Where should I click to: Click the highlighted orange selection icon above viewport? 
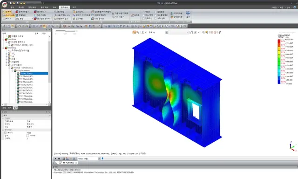tap(134, 32)
